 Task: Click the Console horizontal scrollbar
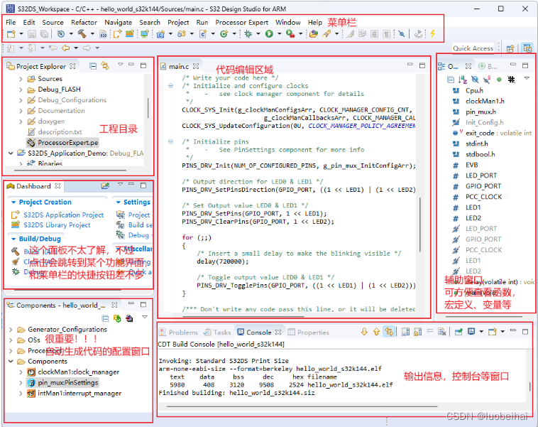pyautogui.click(x=302, y=406)
